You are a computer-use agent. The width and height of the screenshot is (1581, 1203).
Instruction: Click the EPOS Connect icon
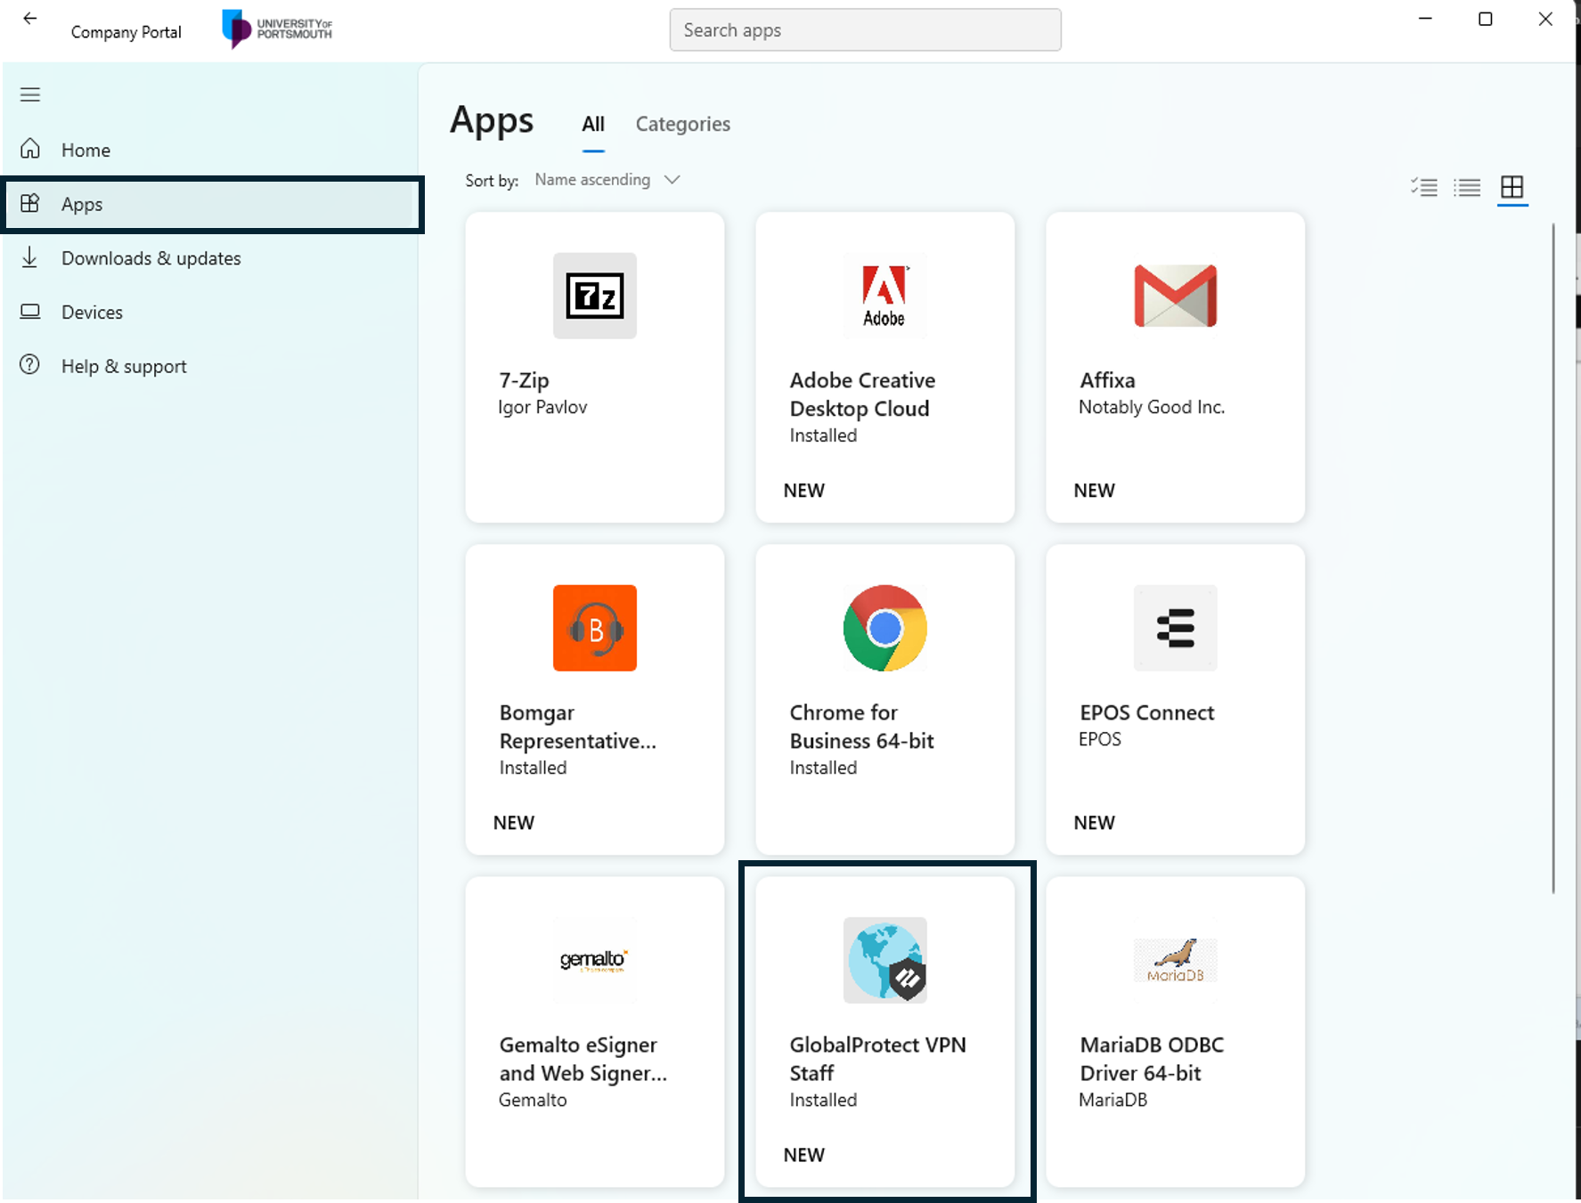pos(1176,628)
